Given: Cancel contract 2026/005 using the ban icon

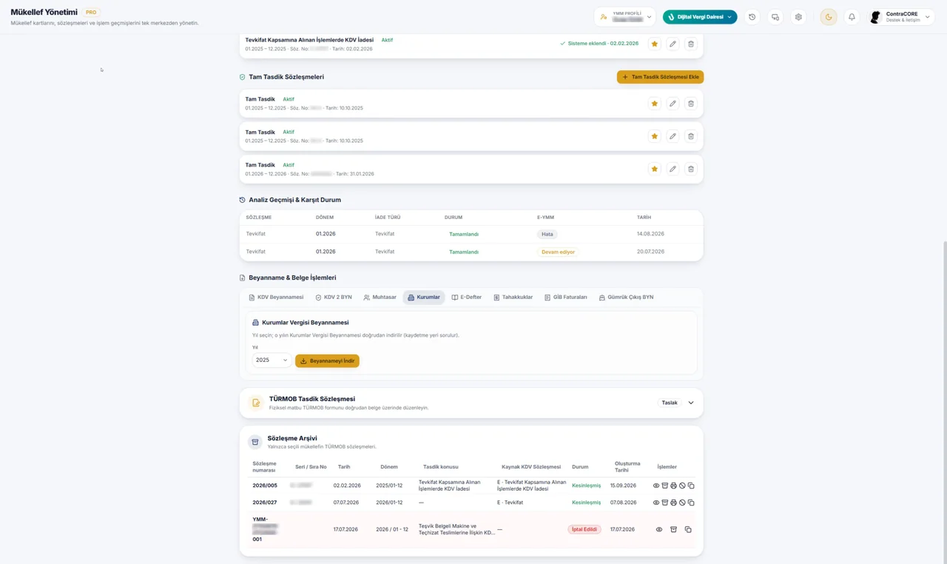Looking at the screenshot, I should click(x=682, y=486).
